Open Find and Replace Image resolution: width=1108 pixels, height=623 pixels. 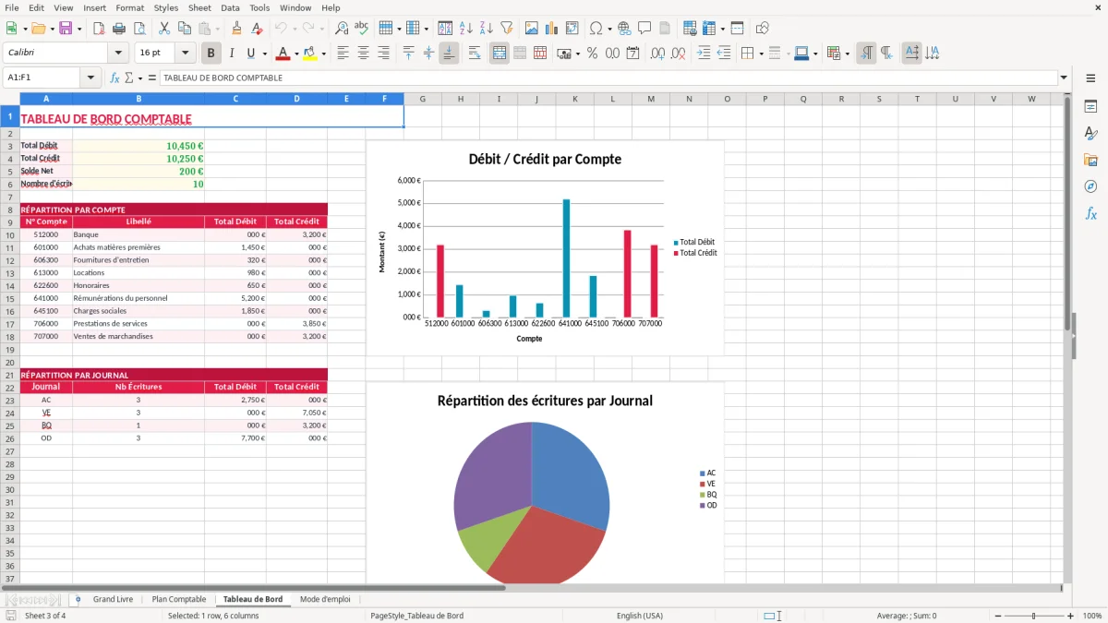click(342, 29)
